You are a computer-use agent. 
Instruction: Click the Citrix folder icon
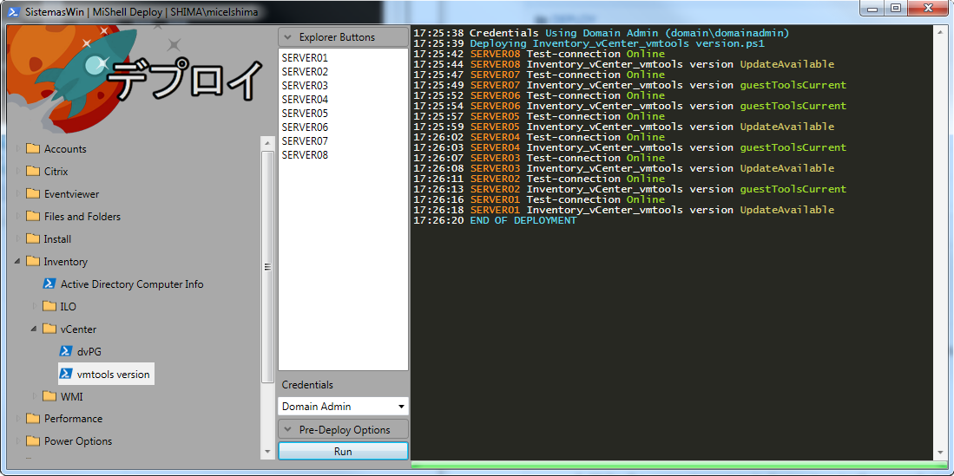pyautogui.click(x=33, y=172)
